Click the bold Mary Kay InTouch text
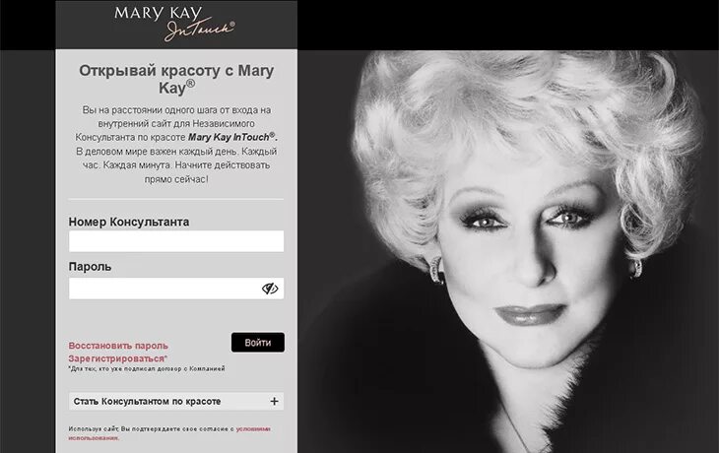This screenshot has height=453, width=719. click(x=233, y=137)
